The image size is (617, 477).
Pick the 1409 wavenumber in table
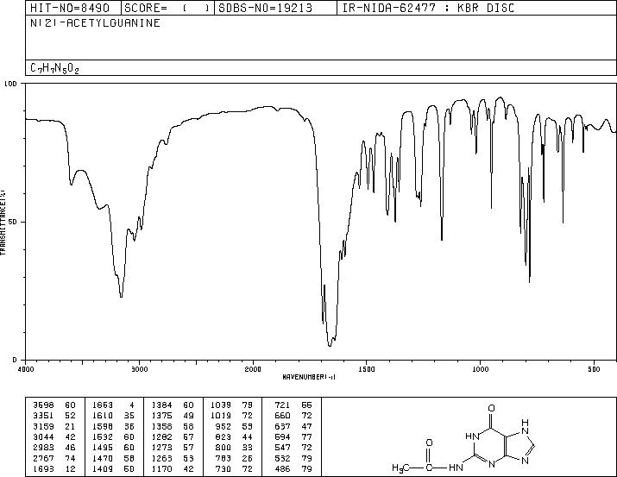coord(103,469)
